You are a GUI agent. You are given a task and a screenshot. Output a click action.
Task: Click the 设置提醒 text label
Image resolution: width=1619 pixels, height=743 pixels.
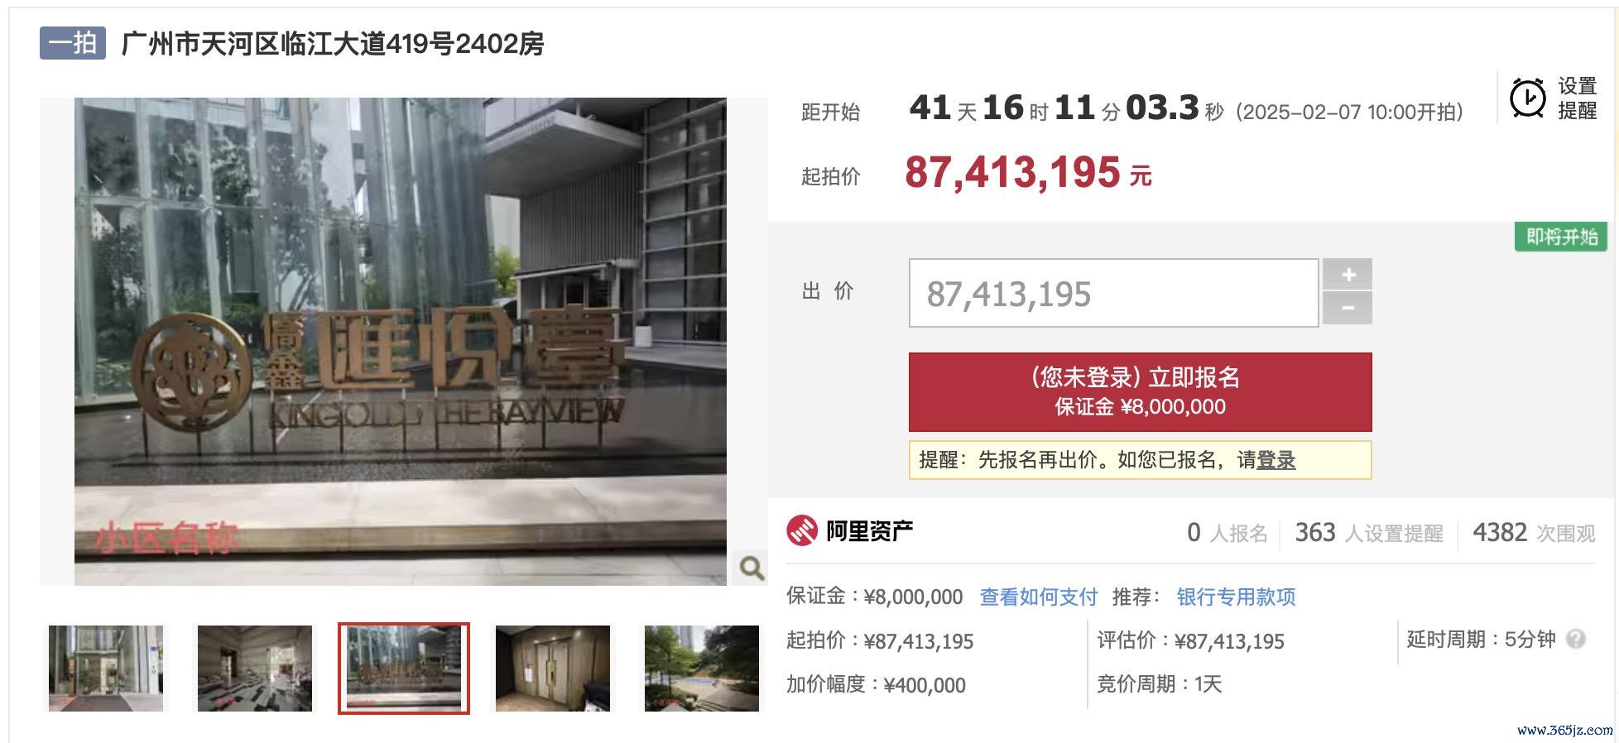[x=1577, y=98]
